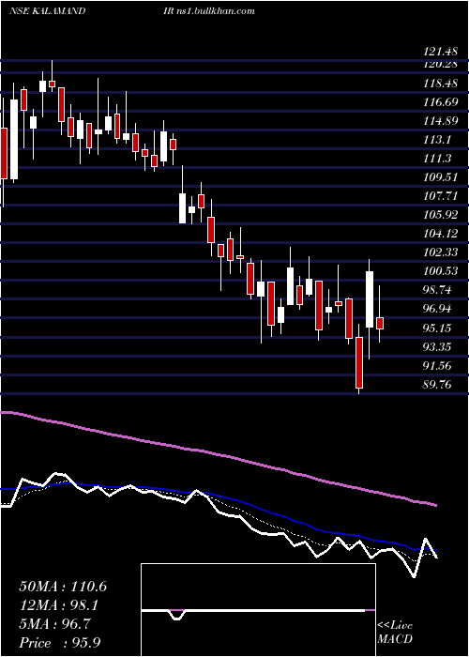This screenshot has width=469, height=657.
Task: Click the 102.33 price level label
Action: 439,252
